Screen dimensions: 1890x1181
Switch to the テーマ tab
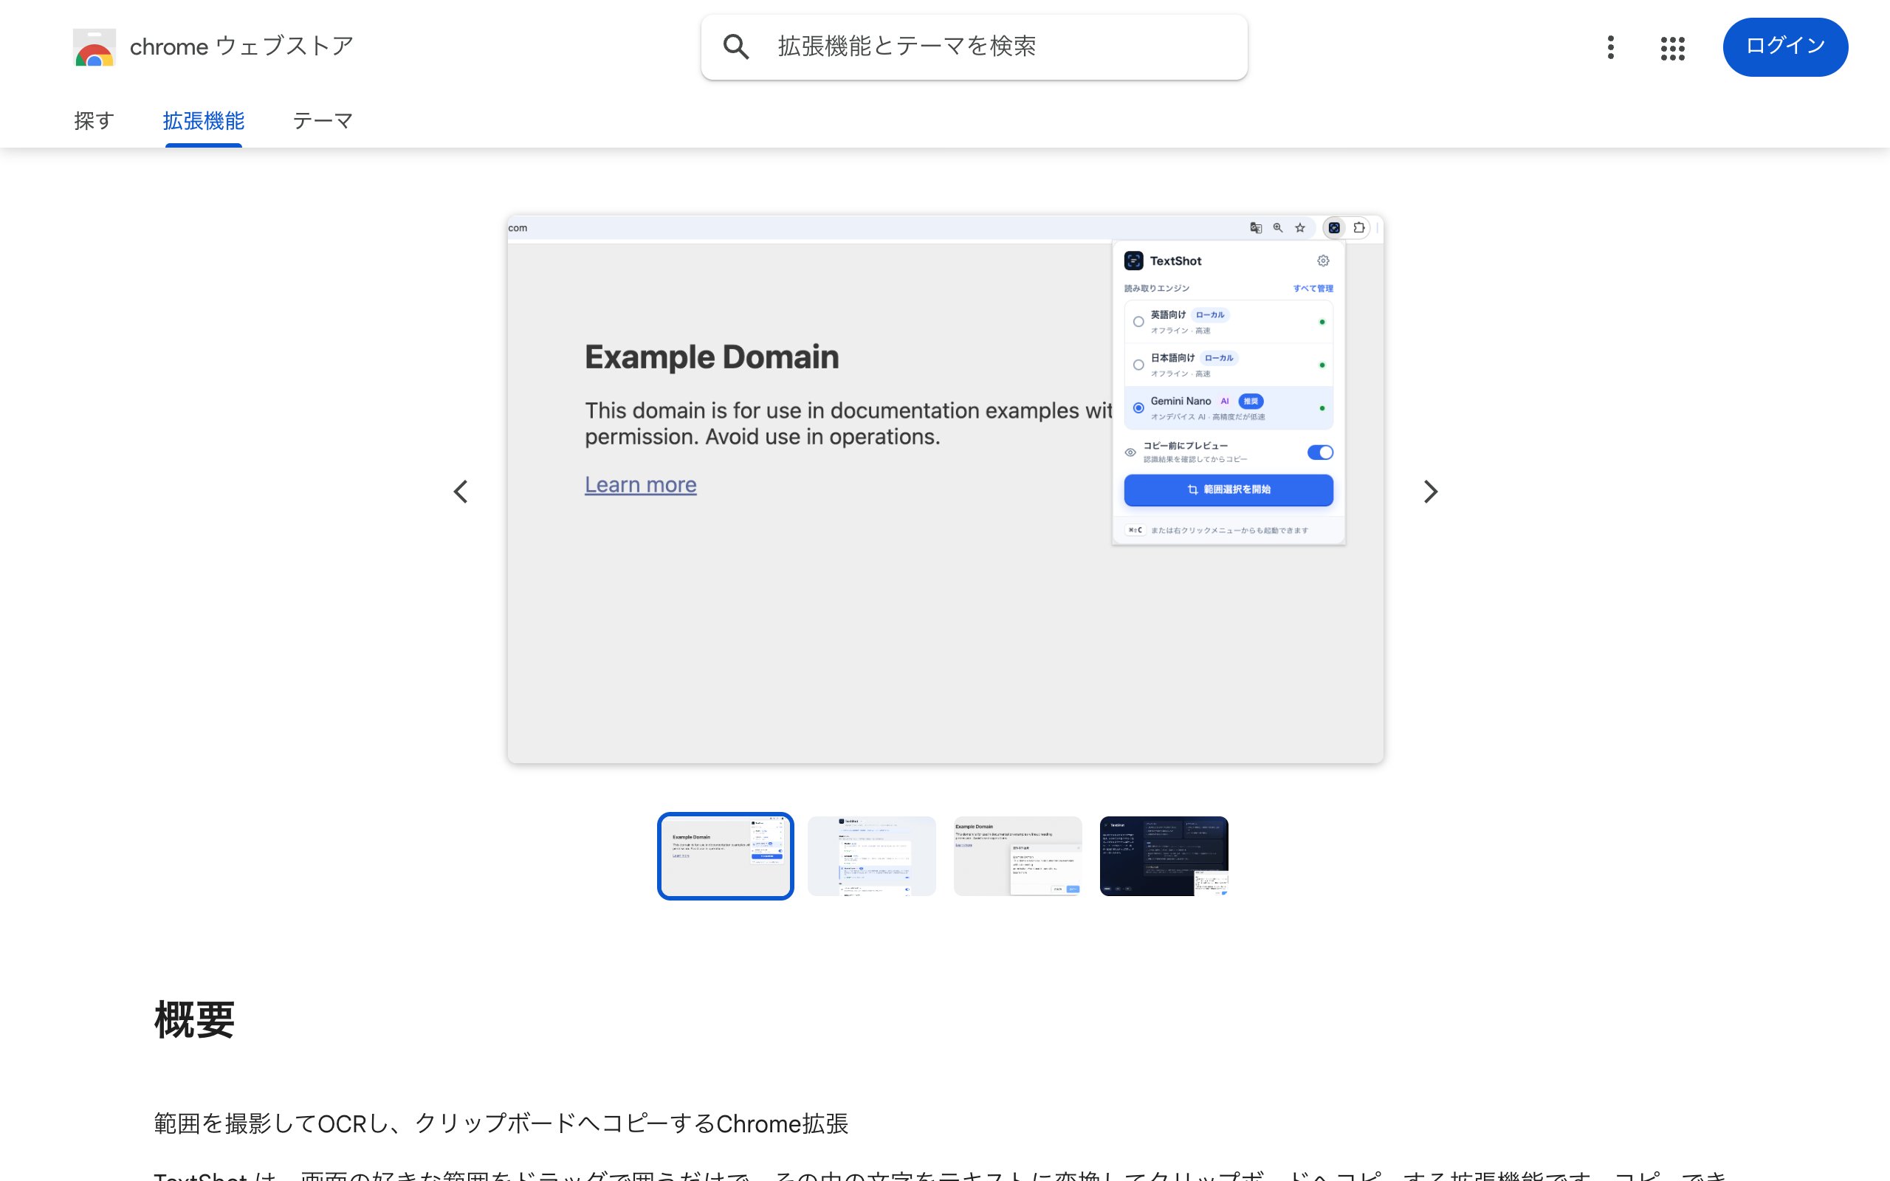tap(323, 121)
